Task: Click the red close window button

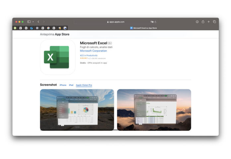Action: [x=16, y=22]
